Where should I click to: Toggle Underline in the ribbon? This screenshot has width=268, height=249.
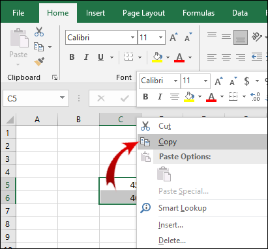[x=100, y=57]
